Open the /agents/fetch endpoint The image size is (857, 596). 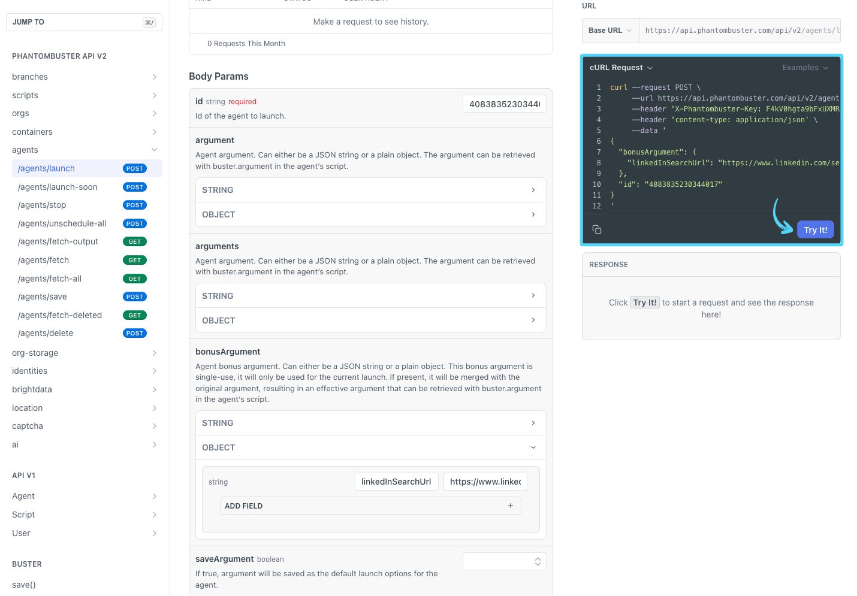pyautogui.click(x=87, y=260)
